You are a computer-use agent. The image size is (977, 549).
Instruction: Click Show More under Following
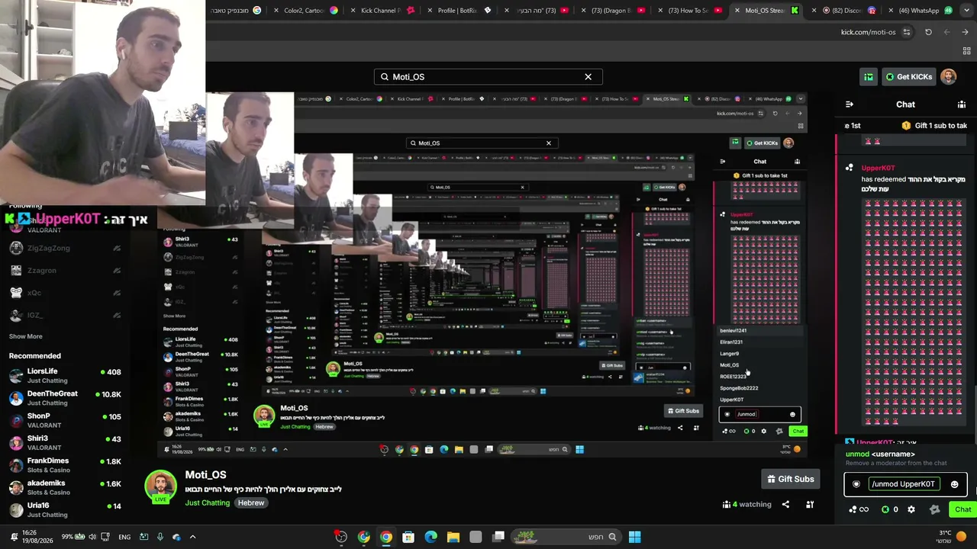click(x=25, y=336)
